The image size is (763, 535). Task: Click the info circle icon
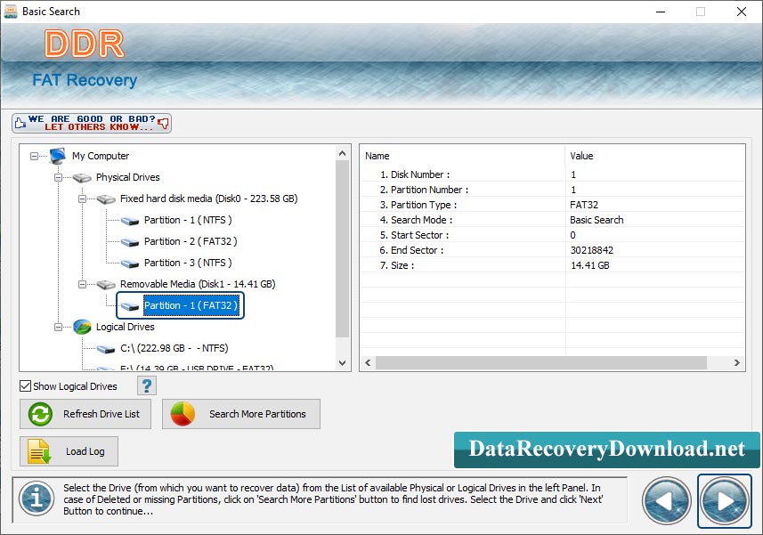click(x=37, y=499)
